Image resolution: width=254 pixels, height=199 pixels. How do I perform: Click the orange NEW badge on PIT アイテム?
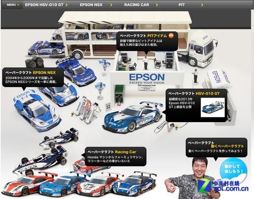click(172, 36)
